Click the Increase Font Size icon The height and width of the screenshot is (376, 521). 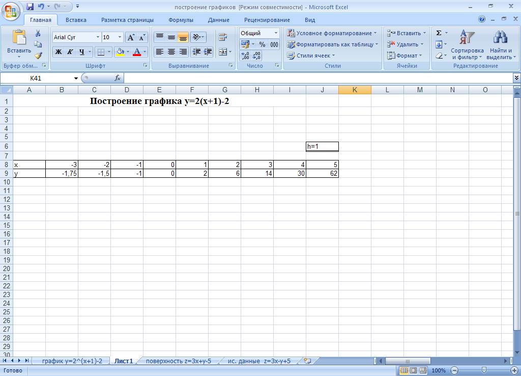tap(131, 37)
